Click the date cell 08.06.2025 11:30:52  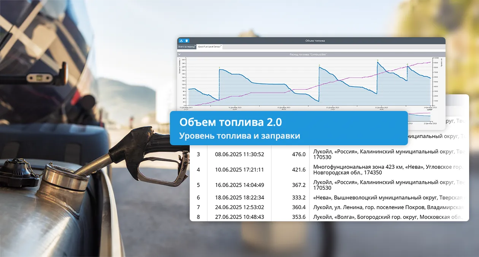coord(239,154)
